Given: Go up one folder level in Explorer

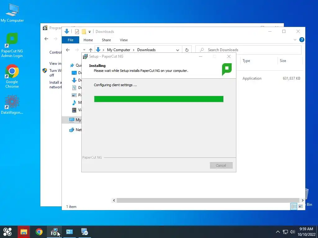Looking at the screenshot, I should (91, 50).
